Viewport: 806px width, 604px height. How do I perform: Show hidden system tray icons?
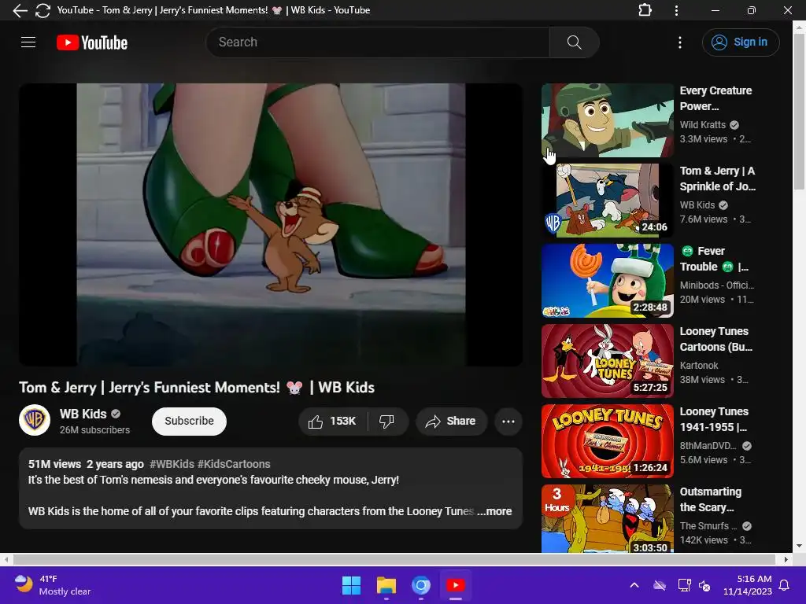pyautogui.click(x=634, y=585)
